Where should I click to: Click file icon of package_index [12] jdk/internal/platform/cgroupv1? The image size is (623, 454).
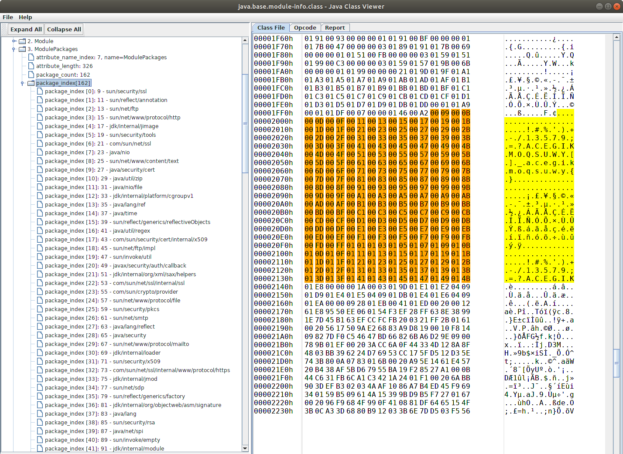point(40,196)
